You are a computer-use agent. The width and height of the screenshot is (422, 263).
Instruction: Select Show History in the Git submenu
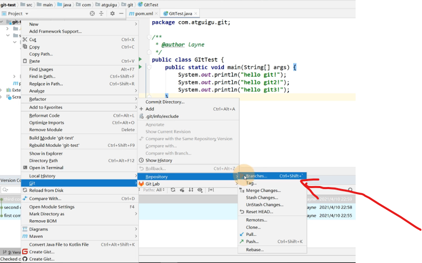(x=158, y=160)
